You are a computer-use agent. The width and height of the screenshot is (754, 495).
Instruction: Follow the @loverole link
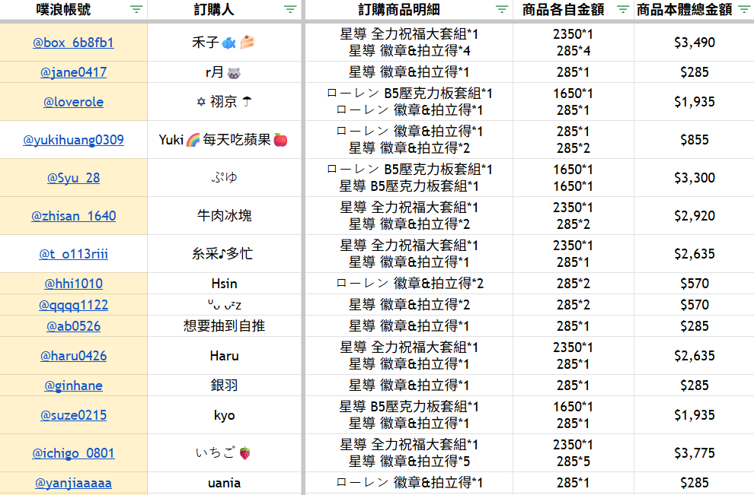73,102
